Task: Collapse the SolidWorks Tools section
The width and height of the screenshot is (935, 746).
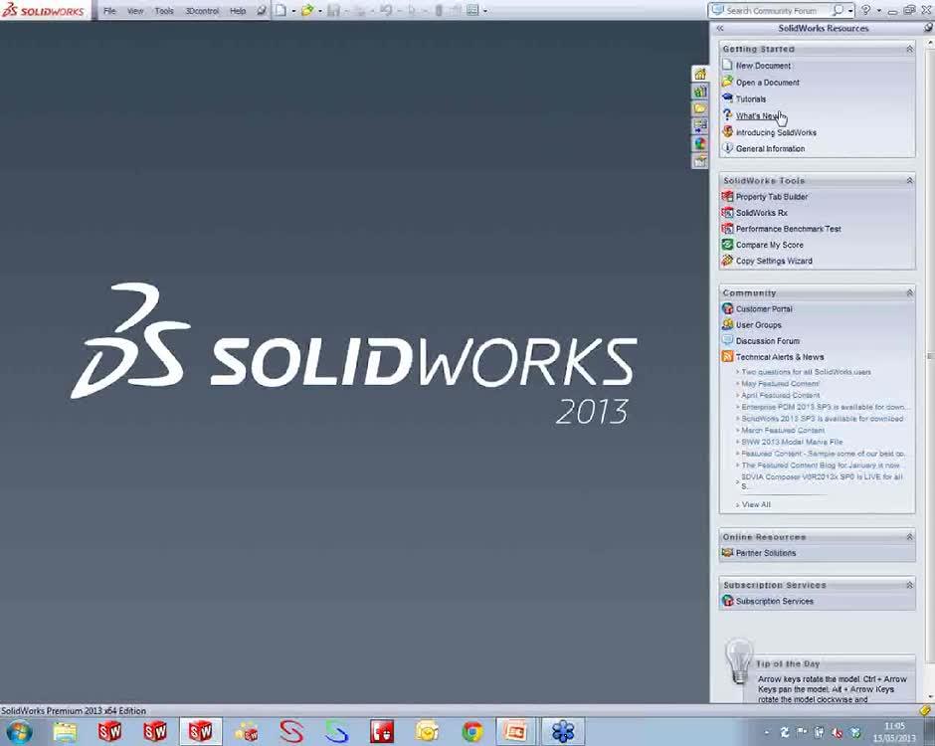Action: click(x=908, y=180)
